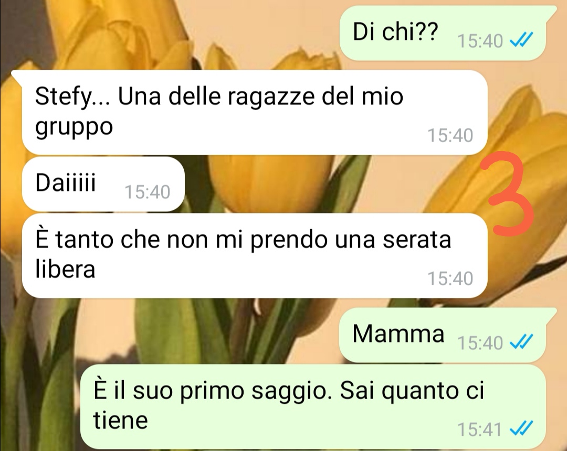Click the blue double-tick on "Di chi??"
567x451 pixels.
pyautogui.click(x=521, y=40)
